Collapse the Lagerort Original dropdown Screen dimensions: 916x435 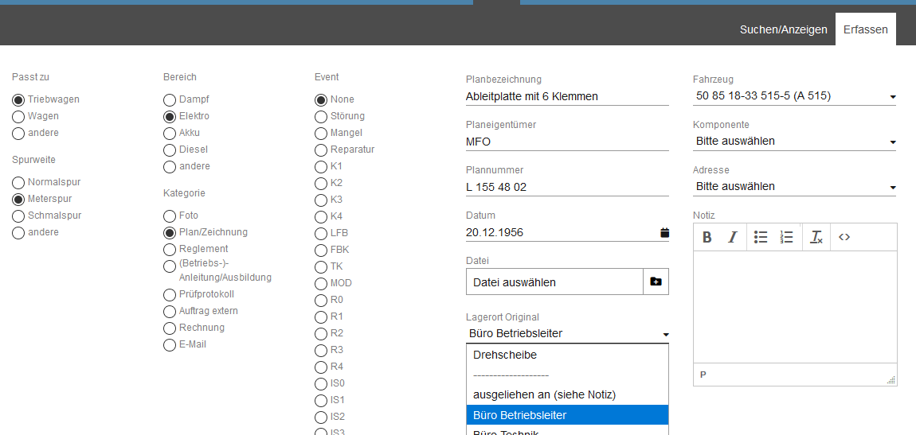tap(567, 333)
